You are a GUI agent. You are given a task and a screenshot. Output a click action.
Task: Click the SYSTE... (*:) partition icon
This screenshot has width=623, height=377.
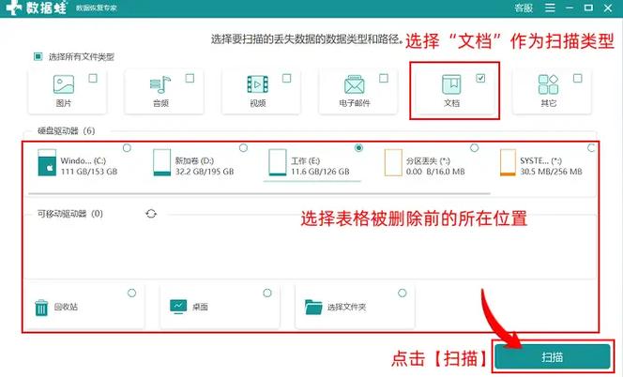click(508, 162)
